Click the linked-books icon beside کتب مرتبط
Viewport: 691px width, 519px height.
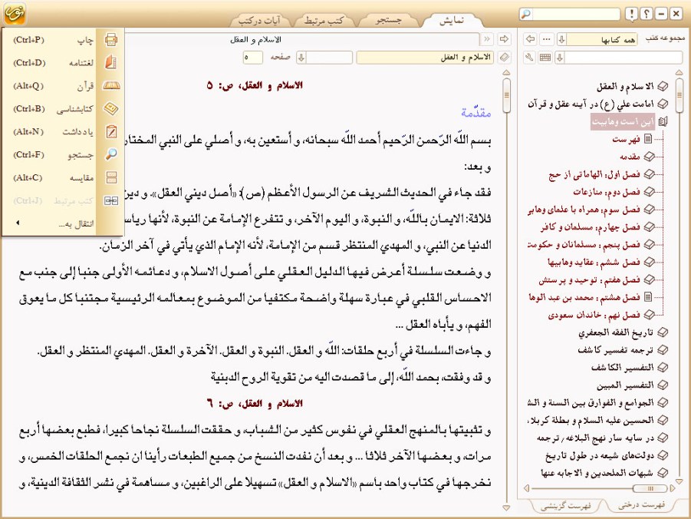click(x=110, y=201)
